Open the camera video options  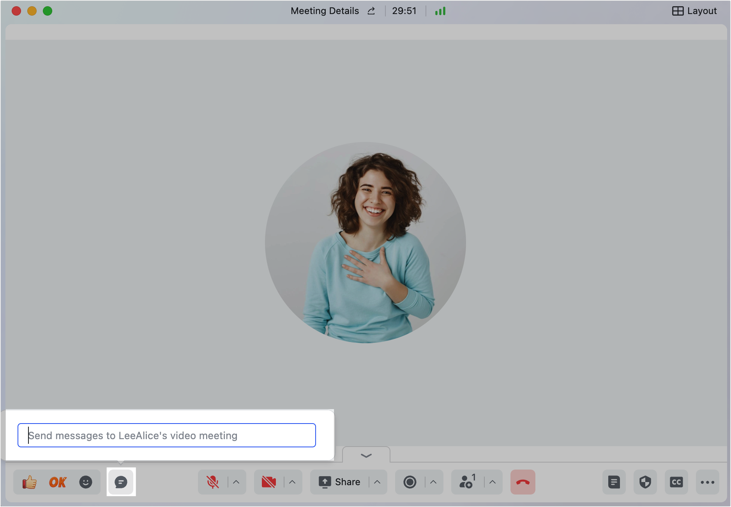[x=292, y=482]
